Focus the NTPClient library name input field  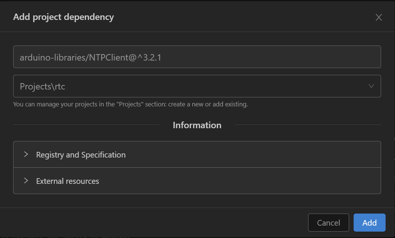click(197, 57)
